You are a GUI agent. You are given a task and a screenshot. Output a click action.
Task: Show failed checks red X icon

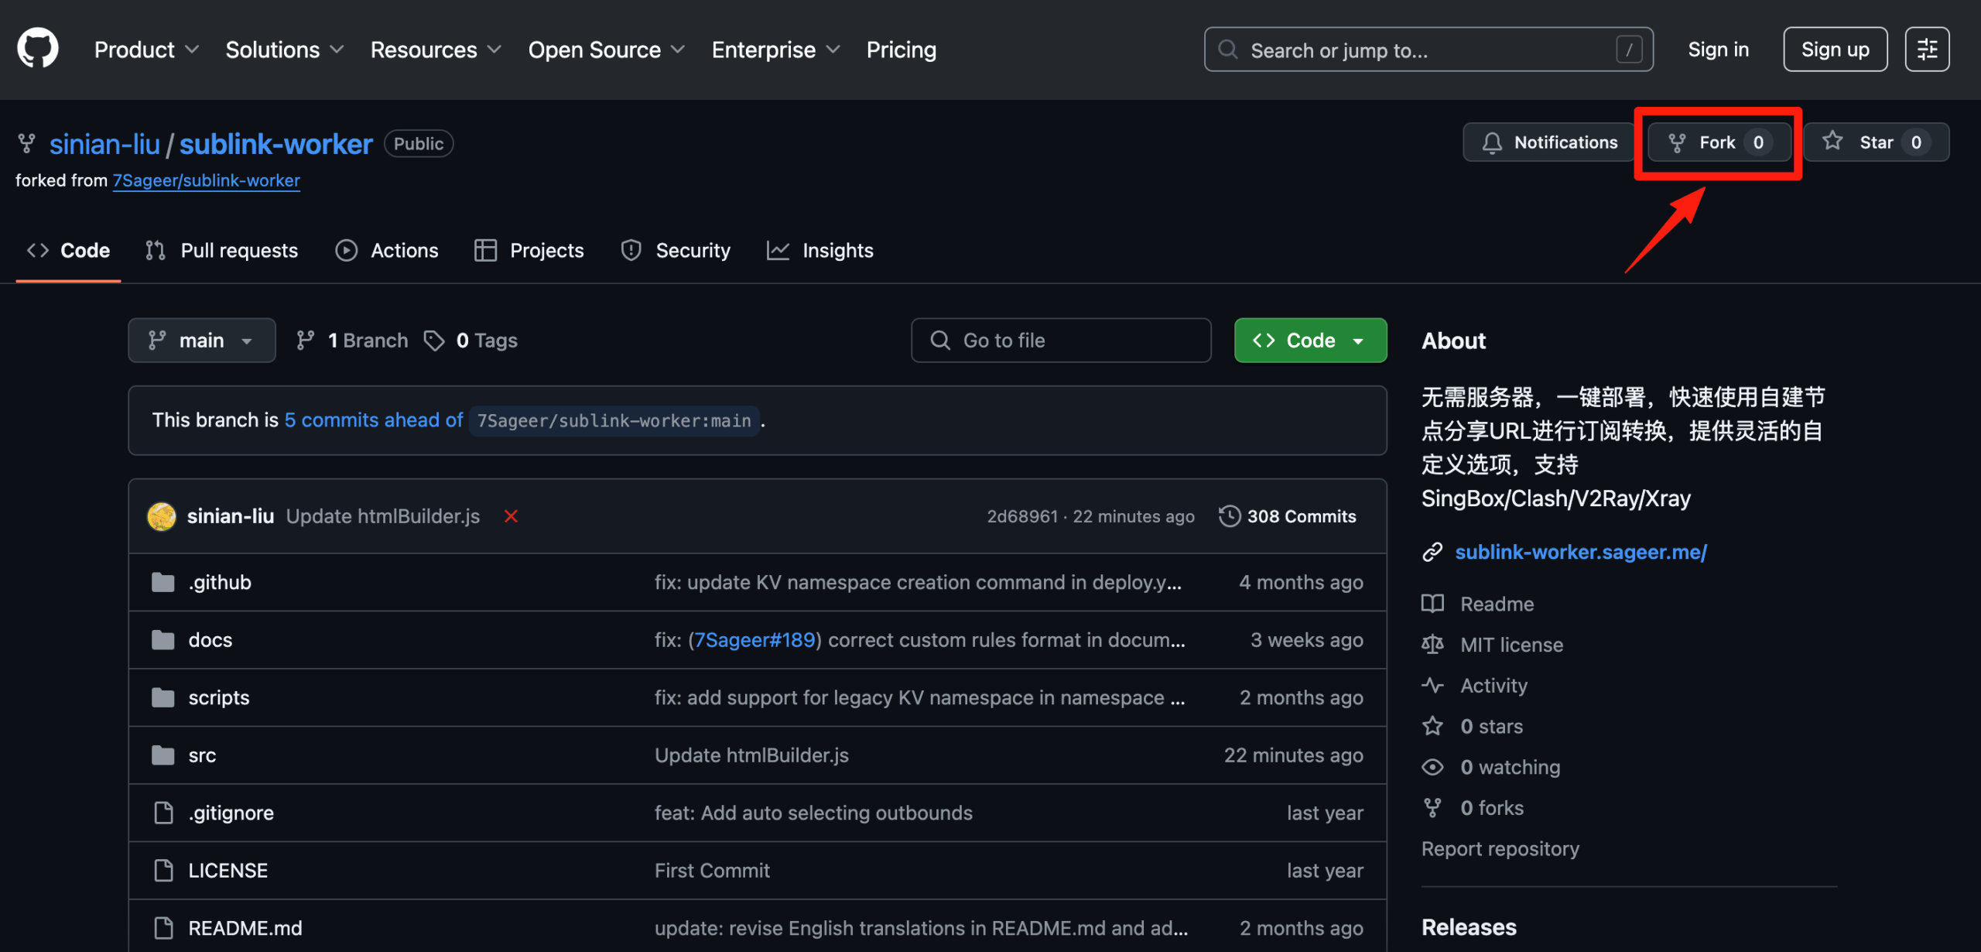pos(511,516)
